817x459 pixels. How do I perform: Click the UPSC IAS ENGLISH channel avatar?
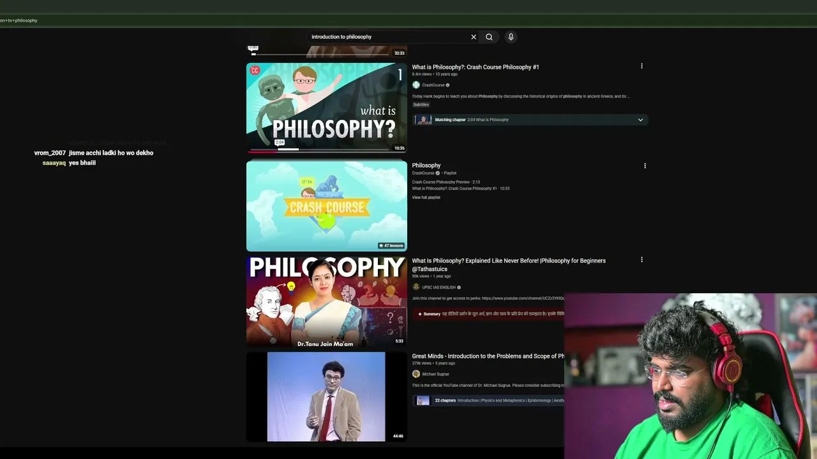pyautogui.click(x=416, y=287)
